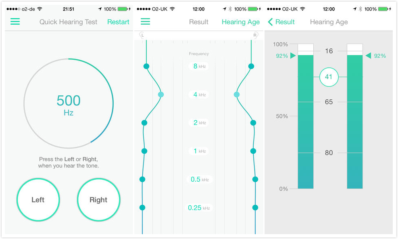Open hamburger menu on the Result screen
The width and height of the screenshot is (398, 239).
(x=146, y=22)
